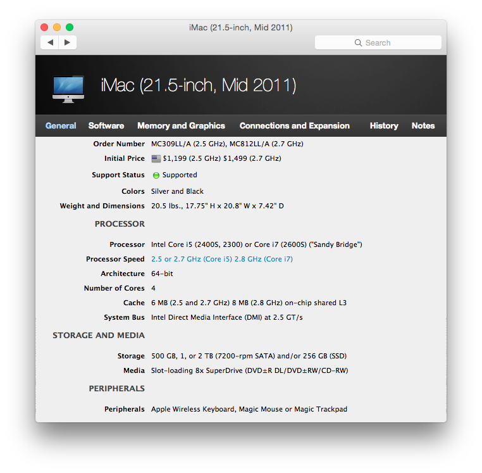Zoom window with the green button
The height and width of the screenshot is (473, 482).
(70, 27)
